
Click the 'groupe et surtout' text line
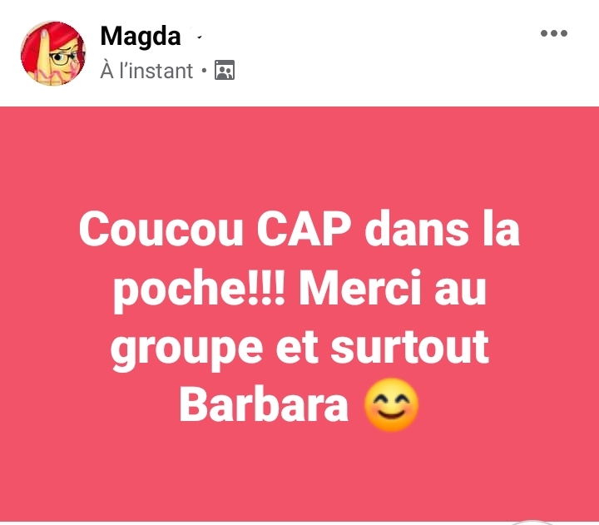tap(299, 349)
